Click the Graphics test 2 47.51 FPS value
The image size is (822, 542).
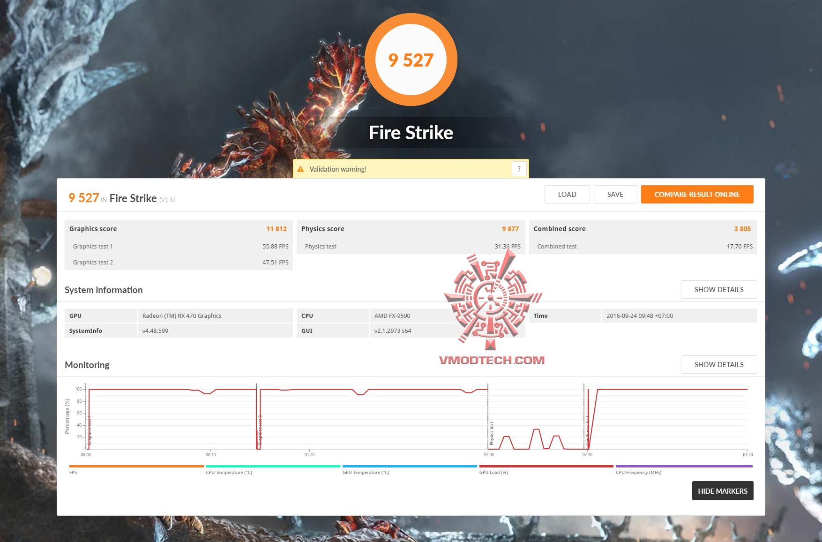(x=276, y=262)
